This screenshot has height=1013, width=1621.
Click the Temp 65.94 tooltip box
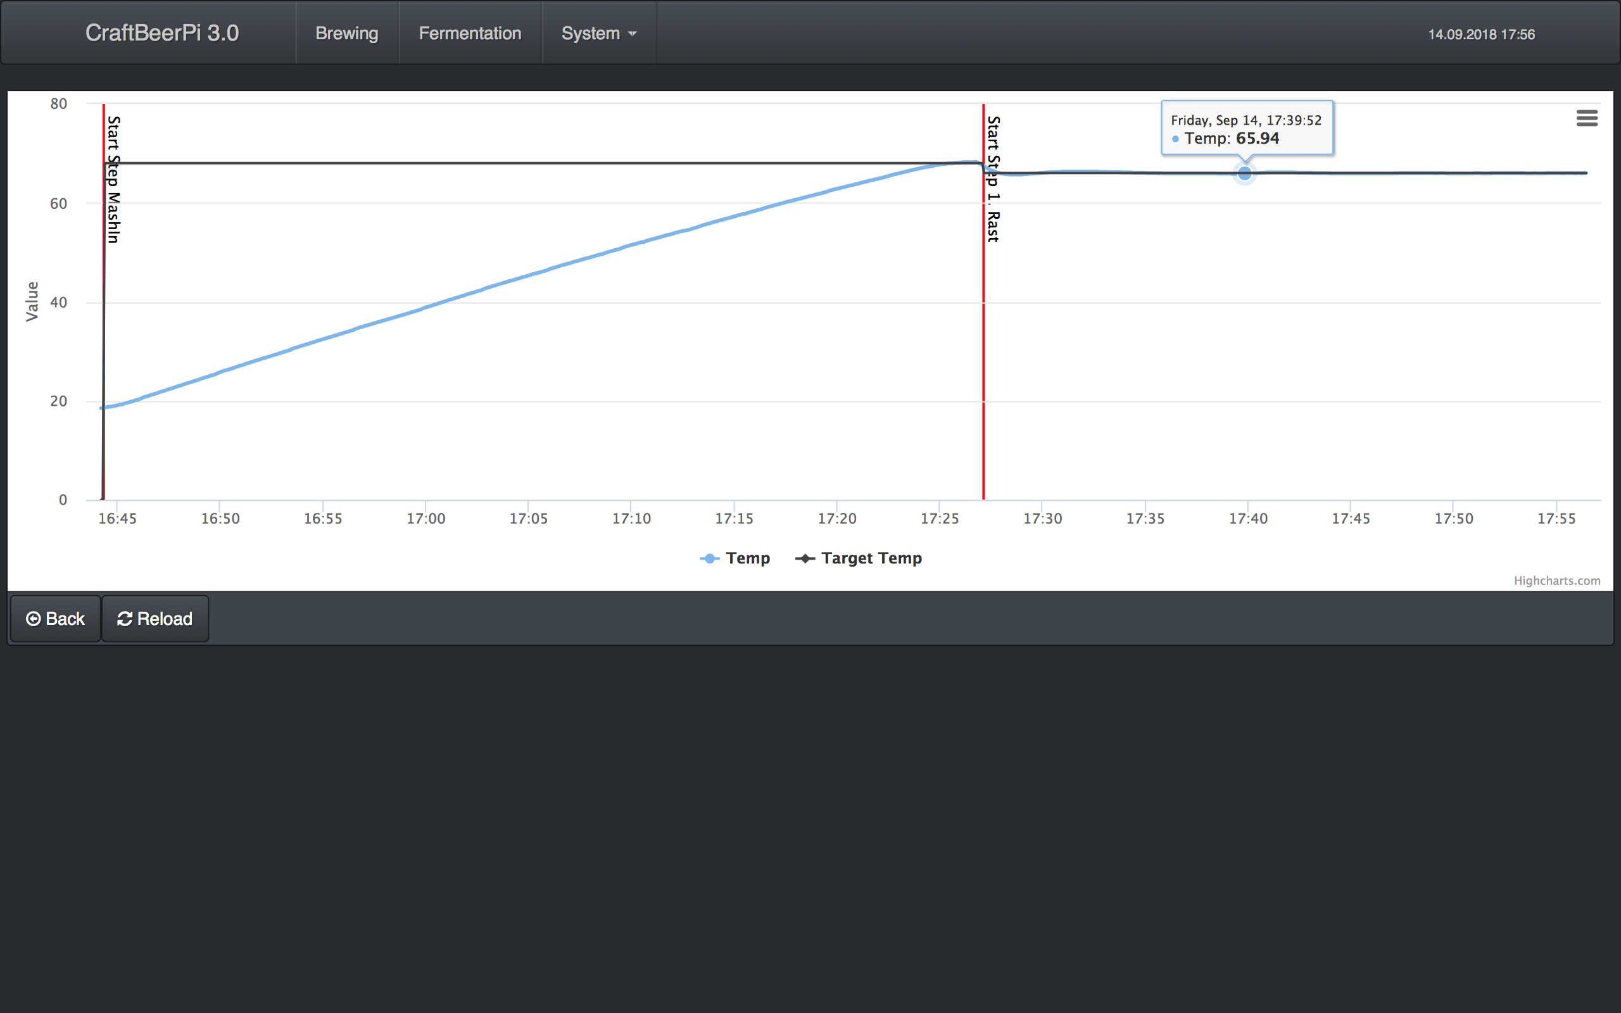pos(1246,129)
